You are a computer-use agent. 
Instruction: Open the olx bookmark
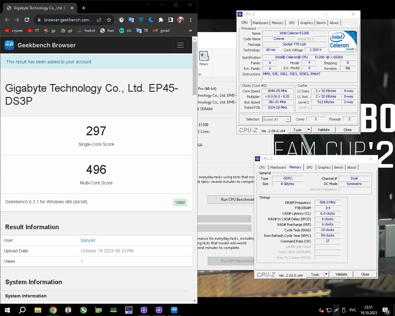[125, 31]
